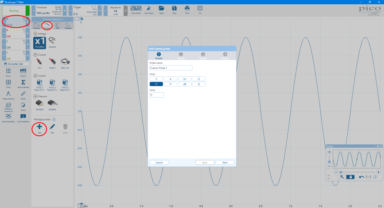Click the Probe name text field
Viewport: 384px width, 208px height.
[x=171, y=68]
